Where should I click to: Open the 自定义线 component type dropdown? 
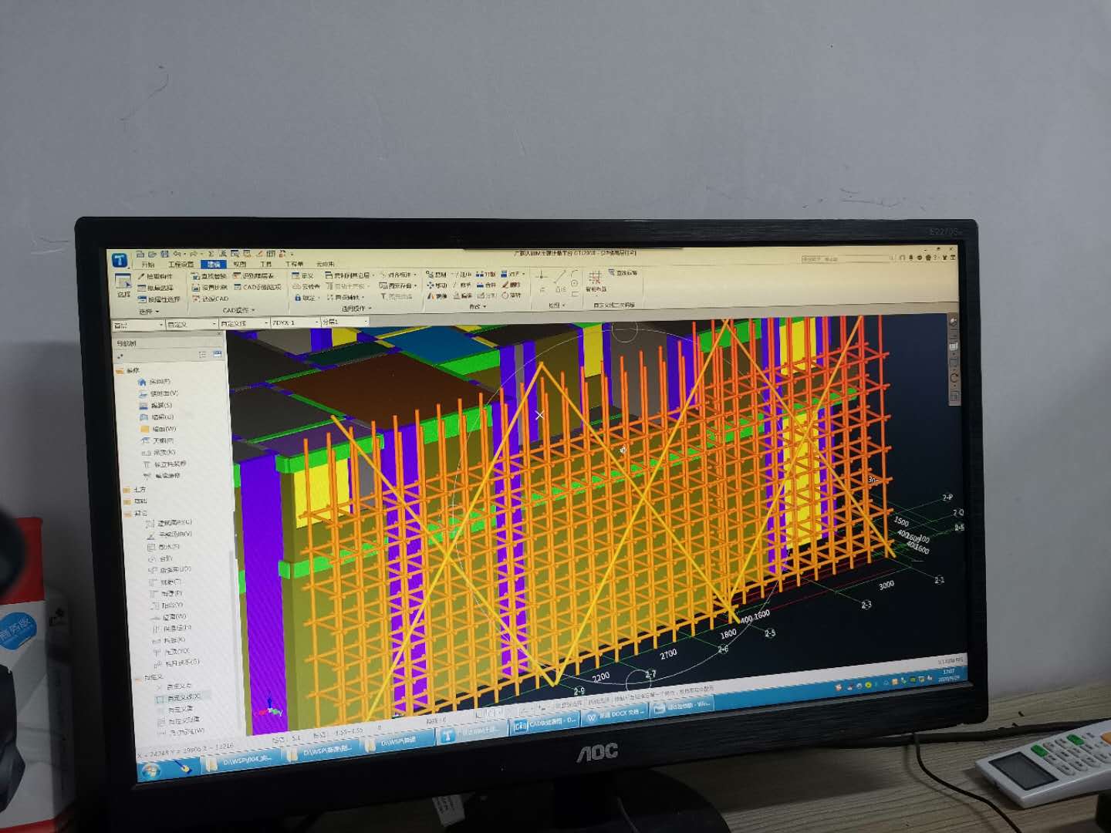[244, 323]
